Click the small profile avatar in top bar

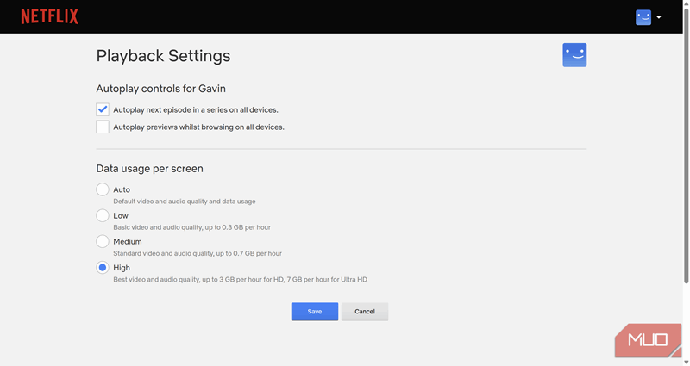(x=643, y=17)
